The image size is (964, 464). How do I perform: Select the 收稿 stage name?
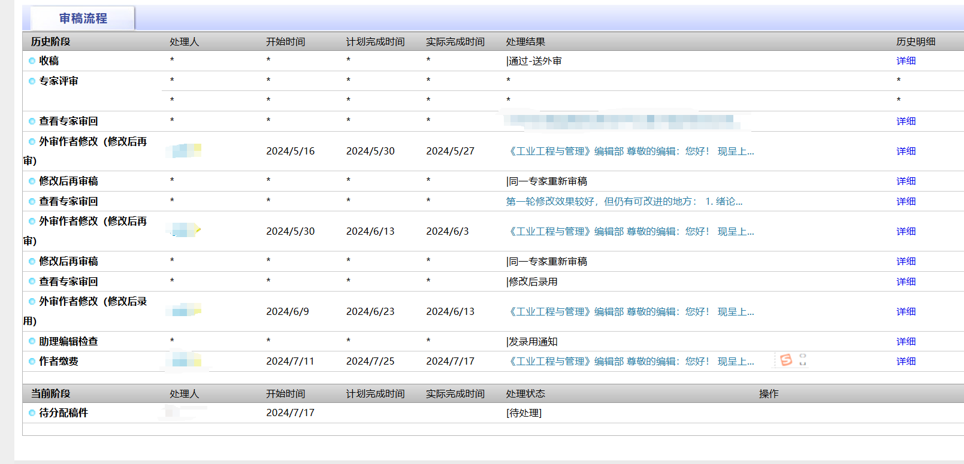[49, 61]
